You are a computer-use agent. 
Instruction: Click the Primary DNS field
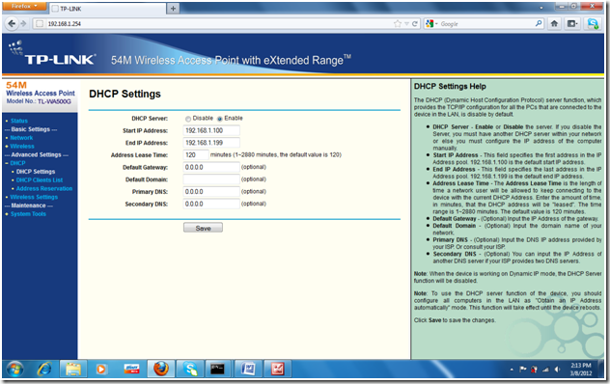click(211, 192)
